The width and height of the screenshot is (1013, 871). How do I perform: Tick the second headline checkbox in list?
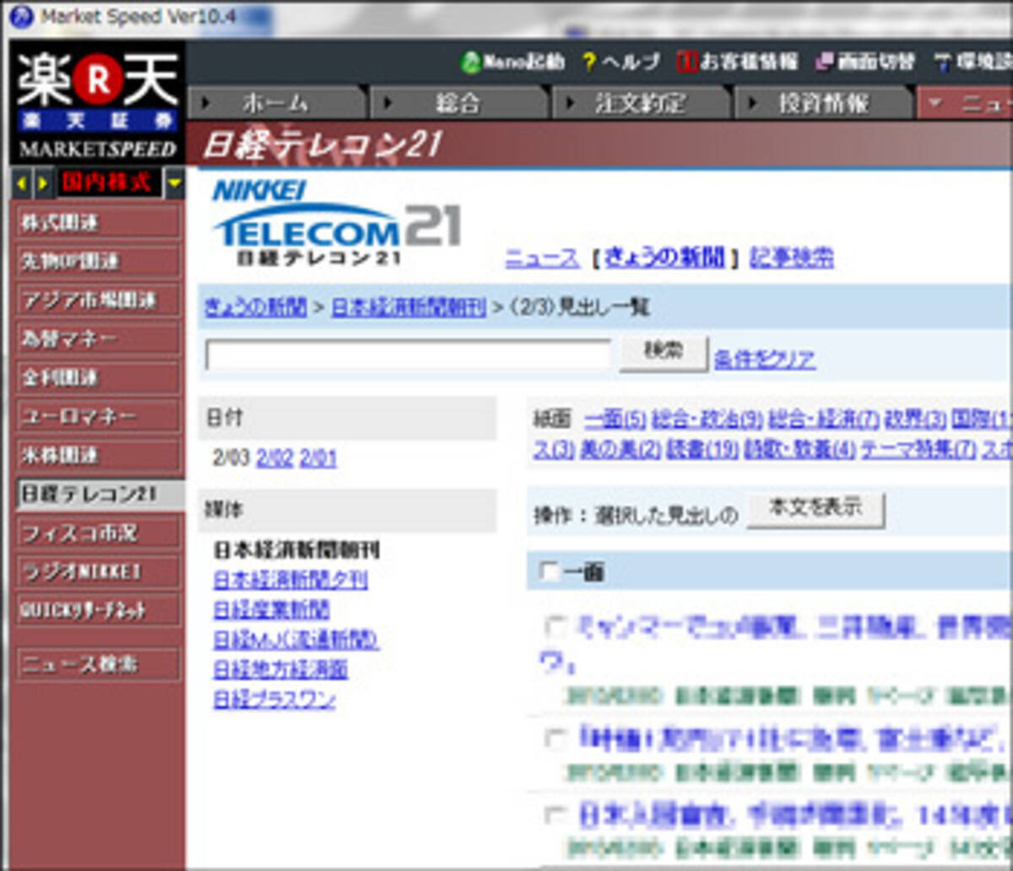point(555,739)
